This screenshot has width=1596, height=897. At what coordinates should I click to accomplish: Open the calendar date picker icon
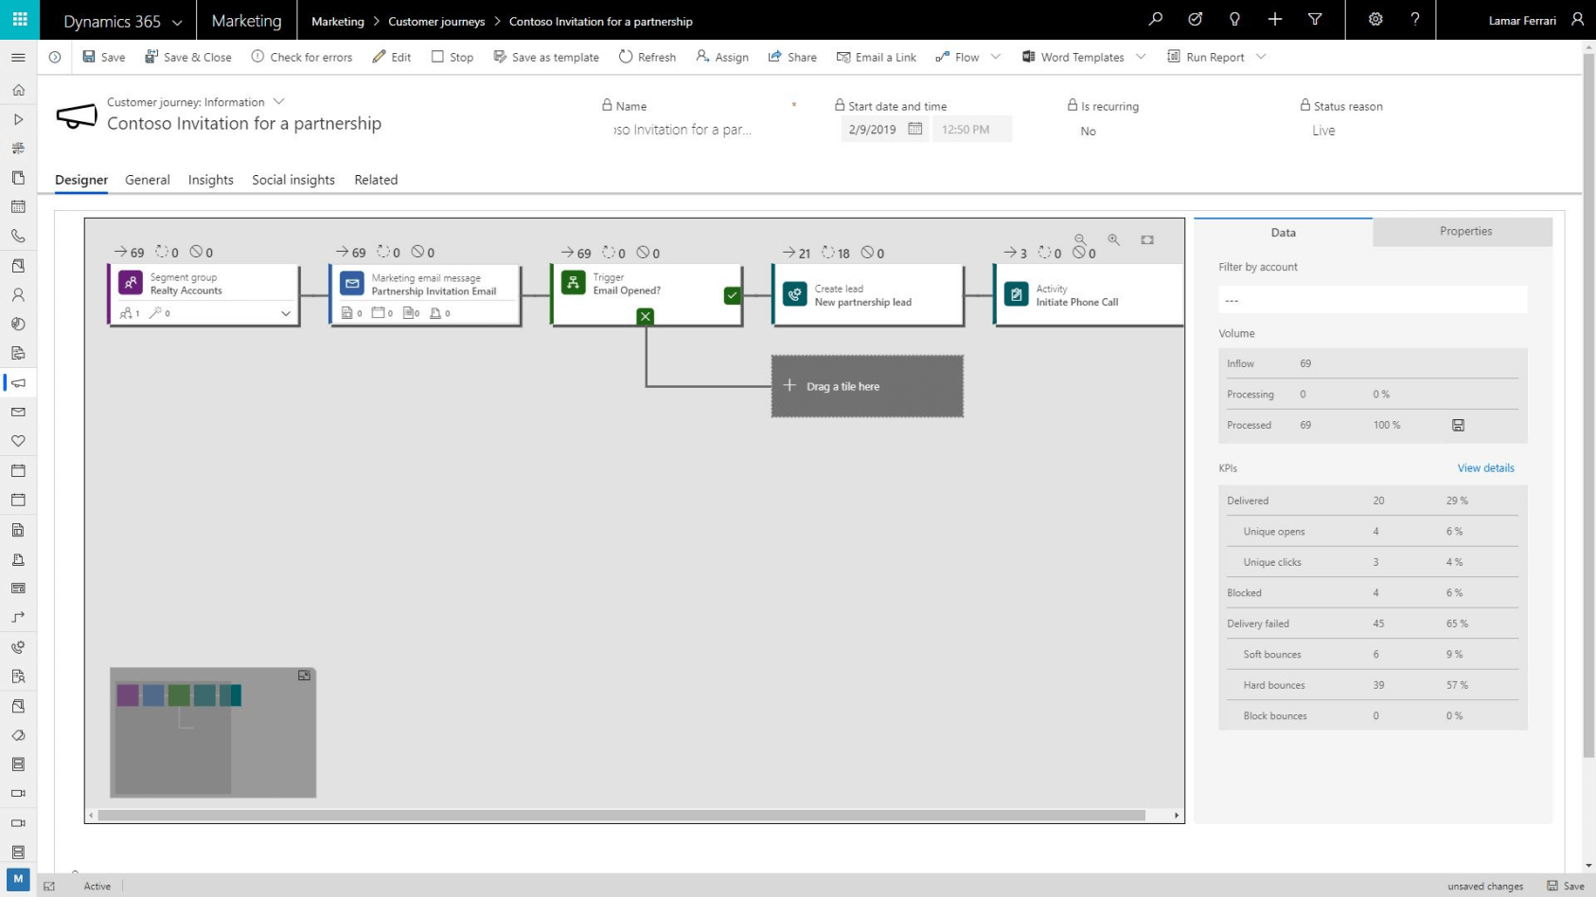914,129
